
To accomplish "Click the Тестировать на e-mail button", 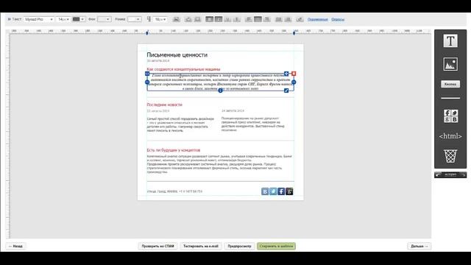I will [x=201, y=246].
